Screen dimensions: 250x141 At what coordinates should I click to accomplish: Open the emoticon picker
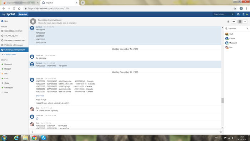tap(221, 132)
